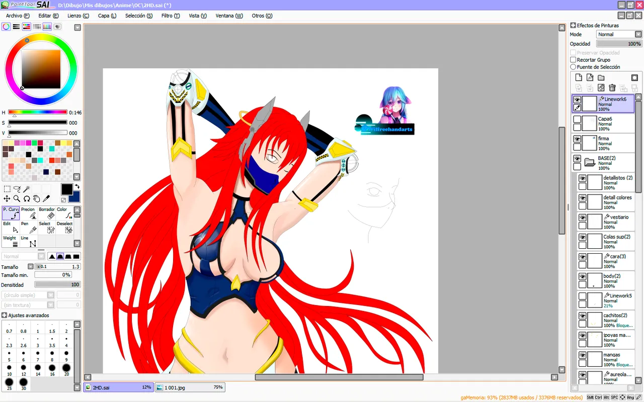644x402 pixels.
Task: Hide the firma layer eye icon
Action: 577,139
